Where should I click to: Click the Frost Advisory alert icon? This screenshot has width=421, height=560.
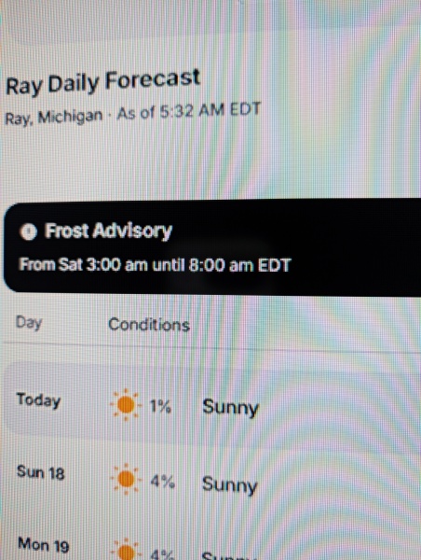click(x=28, y=231)
